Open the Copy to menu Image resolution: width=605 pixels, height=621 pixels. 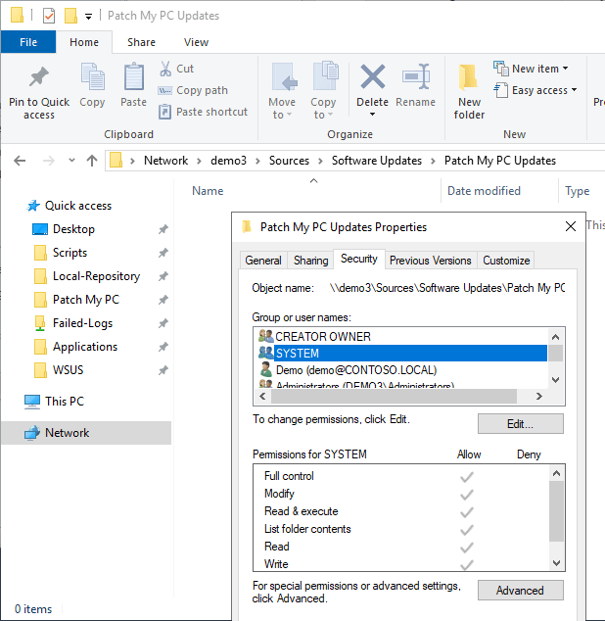(323, 91)
